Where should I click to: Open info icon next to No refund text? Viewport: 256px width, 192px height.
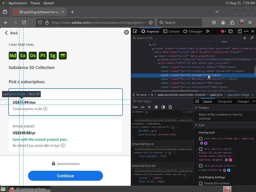[x=63, y=145]
